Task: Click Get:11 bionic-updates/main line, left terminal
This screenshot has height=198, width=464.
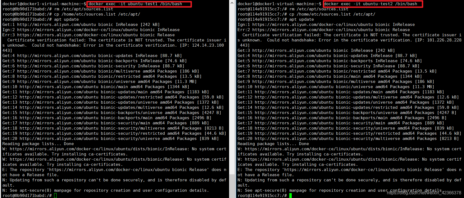Action: [106, 92]
